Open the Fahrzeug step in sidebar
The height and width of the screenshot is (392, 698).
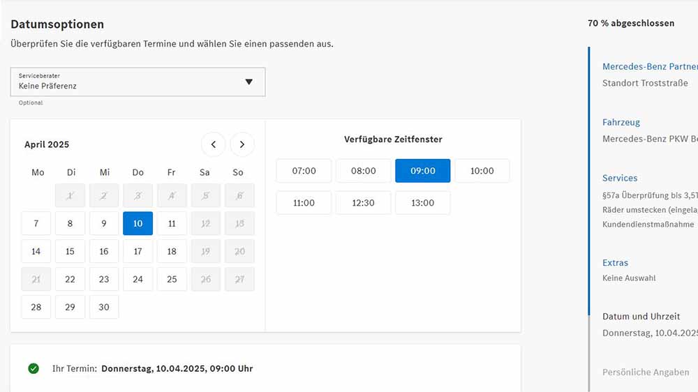(621, 122)
